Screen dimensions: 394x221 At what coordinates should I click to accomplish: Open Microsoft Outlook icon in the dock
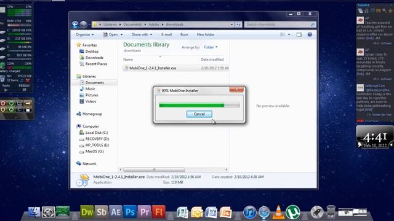(x=197, y=212)
